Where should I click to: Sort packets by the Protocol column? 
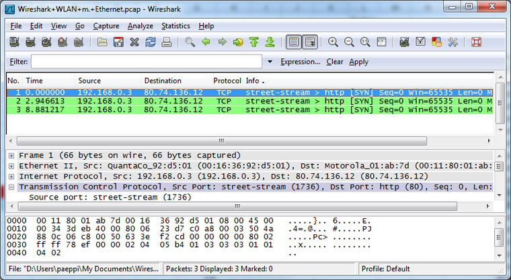pos(227,81)
